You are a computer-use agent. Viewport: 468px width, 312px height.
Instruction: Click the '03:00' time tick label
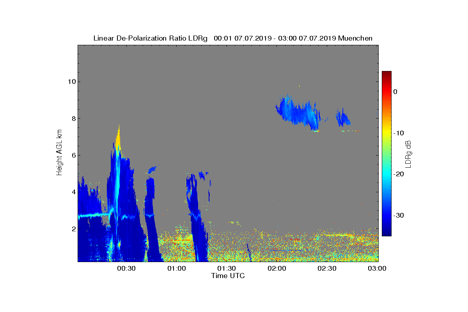[377, 268]
